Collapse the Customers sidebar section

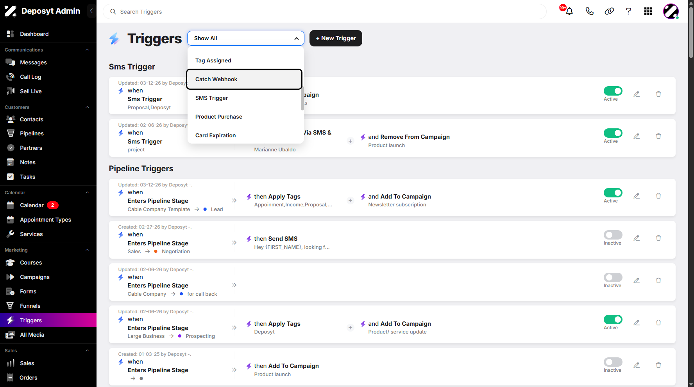coord(88,107)
